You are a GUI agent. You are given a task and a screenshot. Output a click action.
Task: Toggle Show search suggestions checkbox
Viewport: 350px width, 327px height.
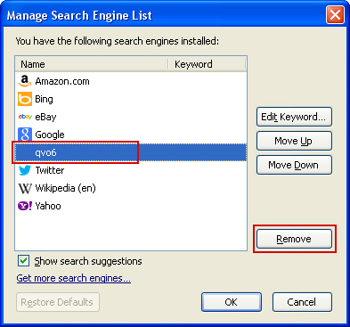point(23,261)
